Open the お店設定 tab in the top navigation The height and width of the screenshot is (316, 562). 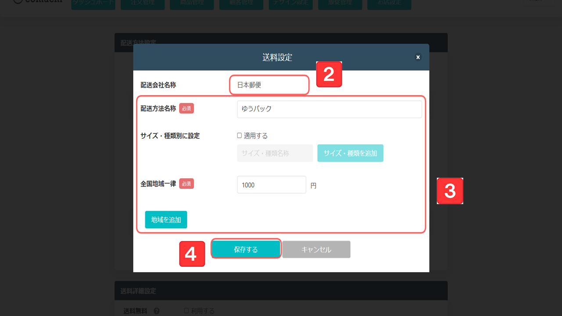click(x=389, y=4)
